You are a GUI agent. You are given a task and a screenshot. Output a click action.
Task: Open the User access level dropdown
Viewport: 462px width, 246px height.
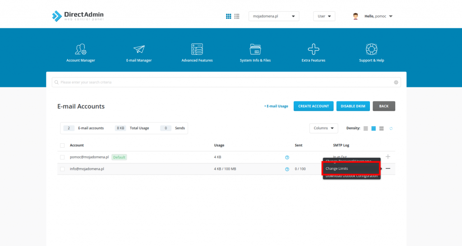[324, 16]
